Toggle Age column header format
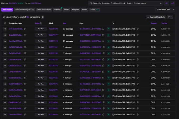Image resolution: width=179 pixels, height=119 pixels. 65,23
